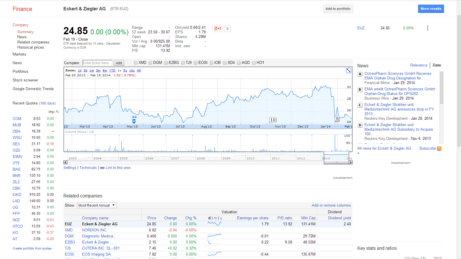Toggle the XMD comparison checkbox
This screenshot has height=259, width=461.
[x=136, y=63]
